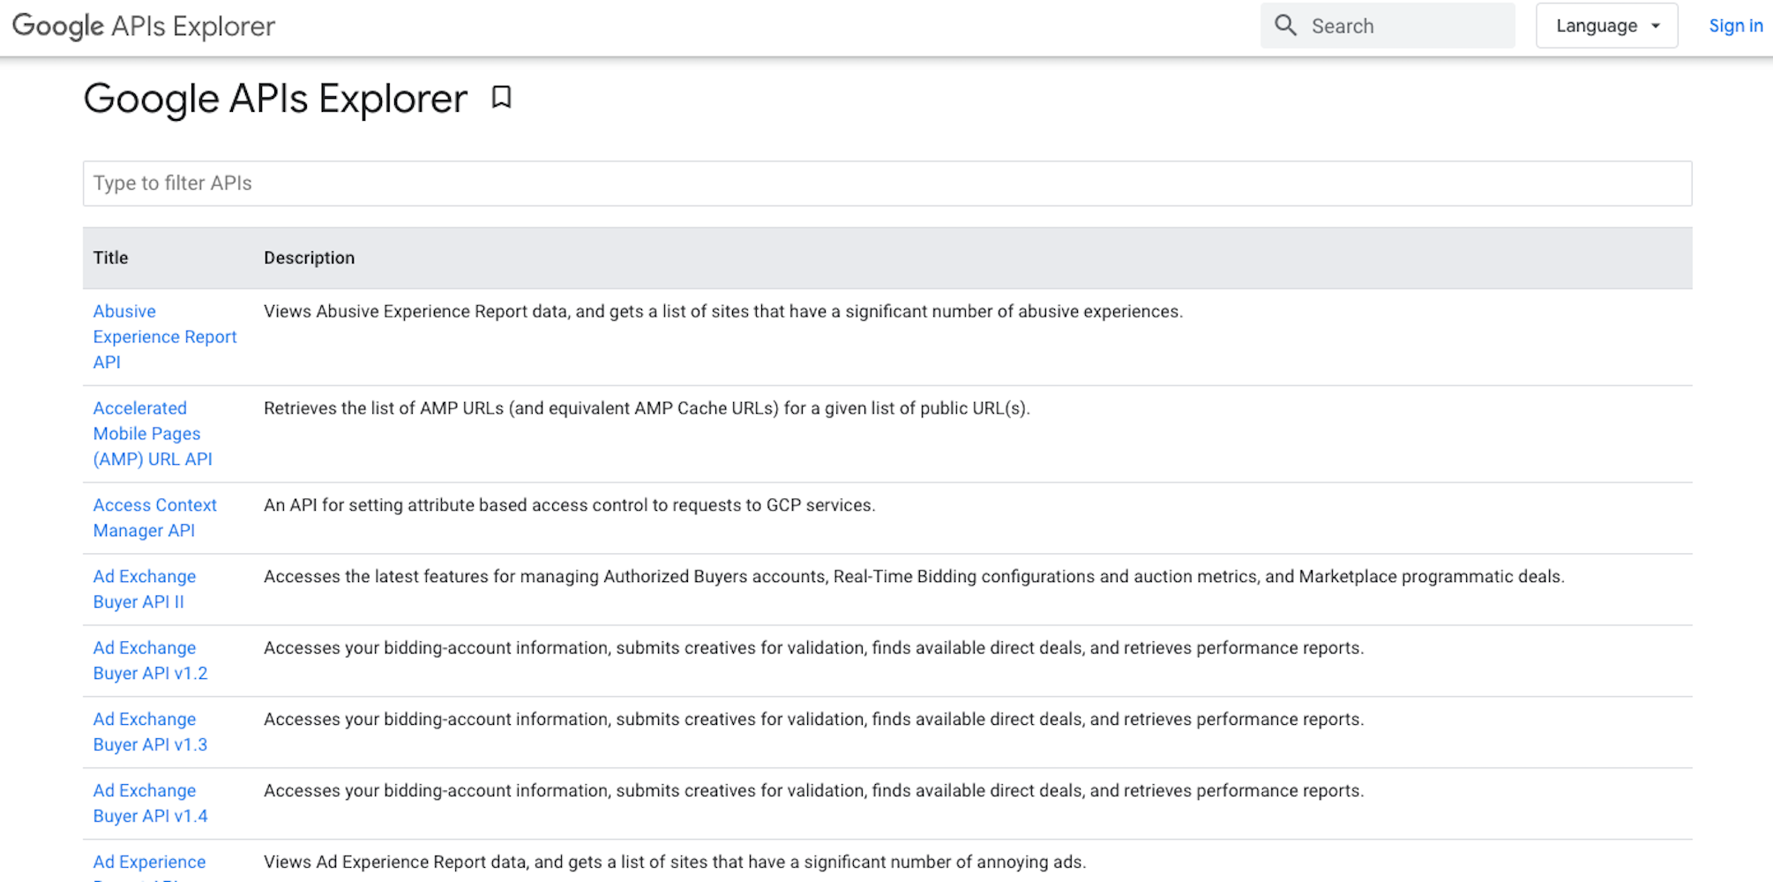Open Ad Exchange Buyer API II link
The height and width of the screenshot is (882, 1773).
[145, 589]
